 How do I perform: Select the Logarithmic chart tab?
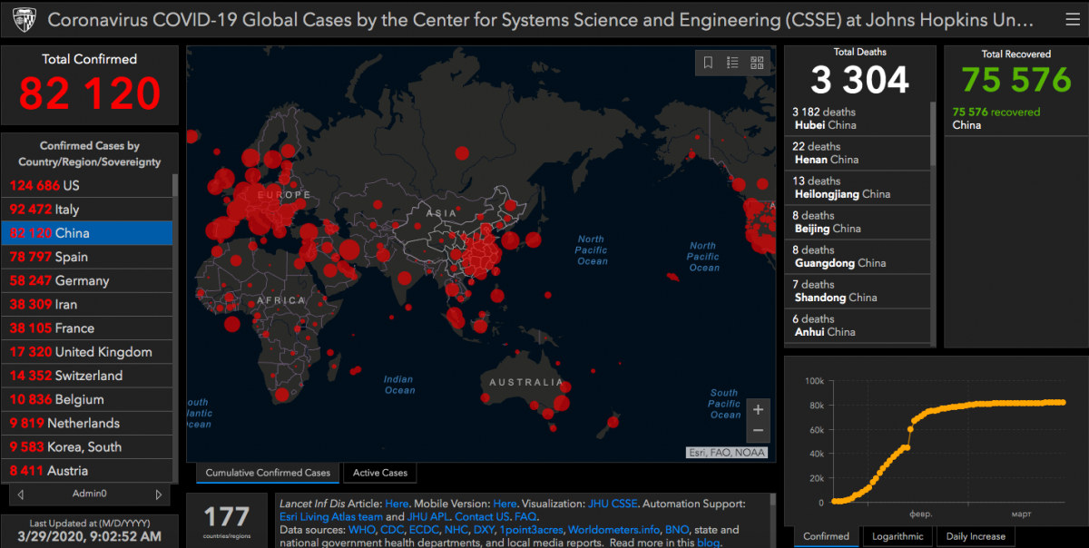tap(898, 536)
